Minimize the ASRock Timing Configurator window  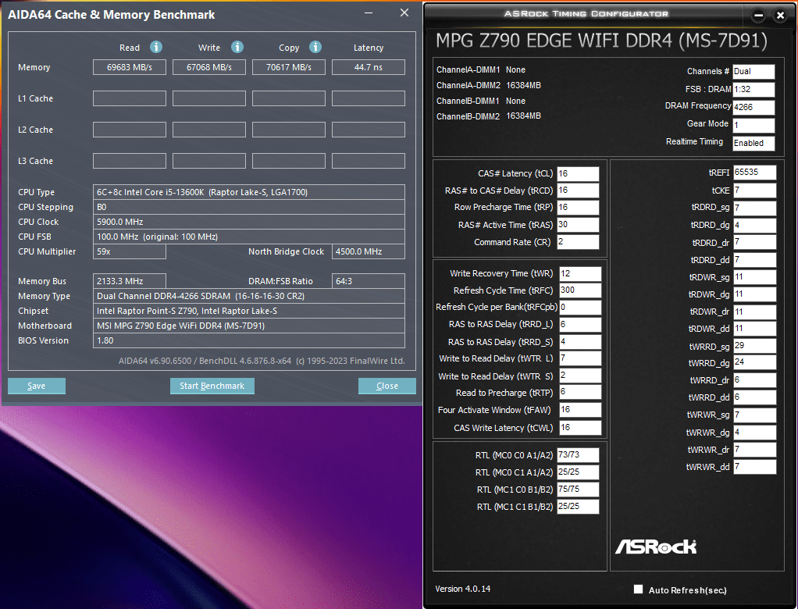point(758,16)
